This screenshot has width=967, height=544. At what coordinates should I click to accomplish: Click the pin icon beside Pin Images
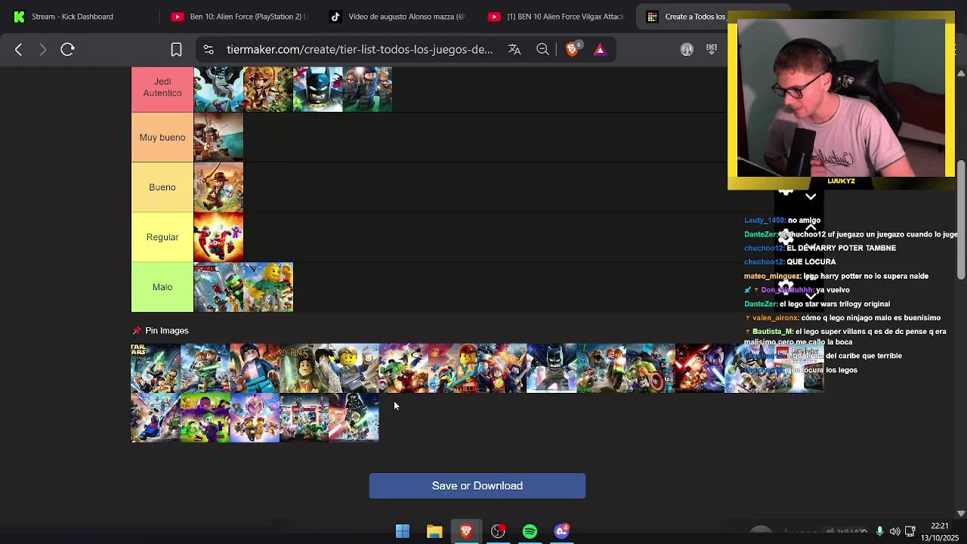tap(137, 331)
